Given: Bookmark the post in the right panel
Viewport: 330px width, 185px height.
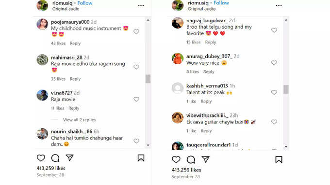Looking at the screenshot, I should [279, 159].
